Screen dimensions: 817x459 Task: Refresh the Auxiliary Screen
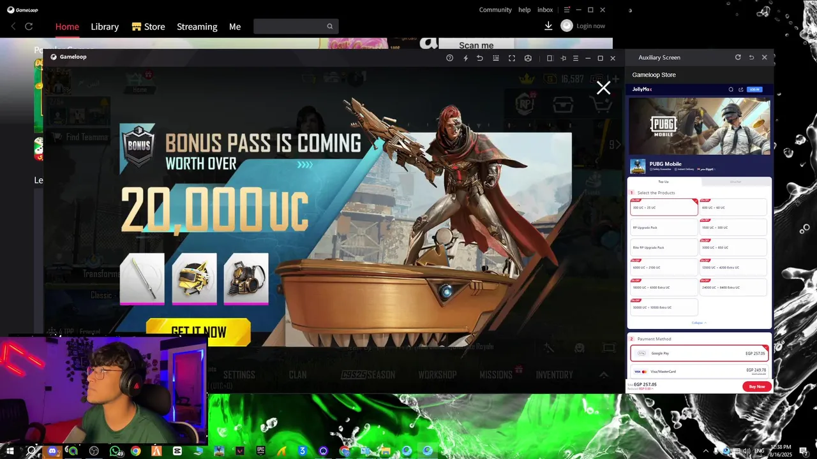coord(738,57)
